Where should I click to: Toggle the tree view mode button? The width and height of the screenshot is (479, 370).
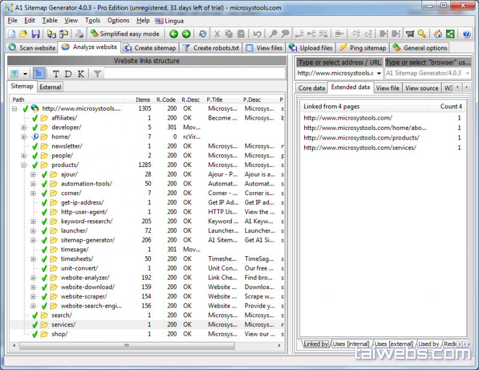(39, 74)
